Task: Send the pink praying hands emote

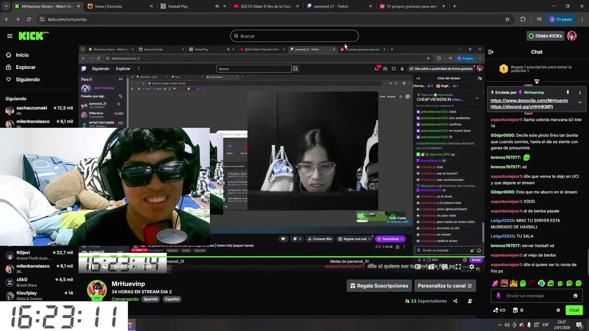Action: [x=495, y=283]
